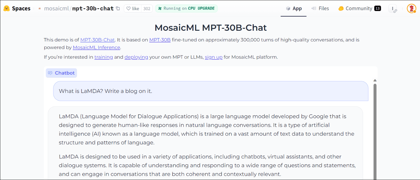View the 302 likes count
Screen dimensions: 420x180
147,8
